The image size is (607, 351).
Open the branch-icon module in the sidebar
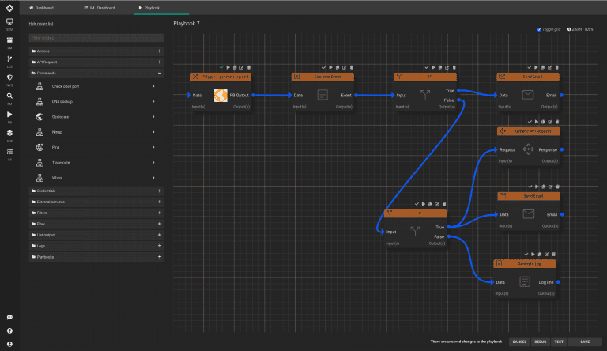9,58
